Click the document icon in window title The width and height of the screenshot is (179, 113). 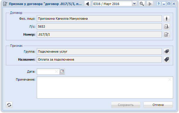click(5, 4)
